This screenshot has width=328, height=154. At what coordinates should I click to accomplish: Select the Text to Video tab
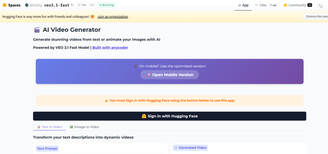pyautogui.click(x=49, y=127)
